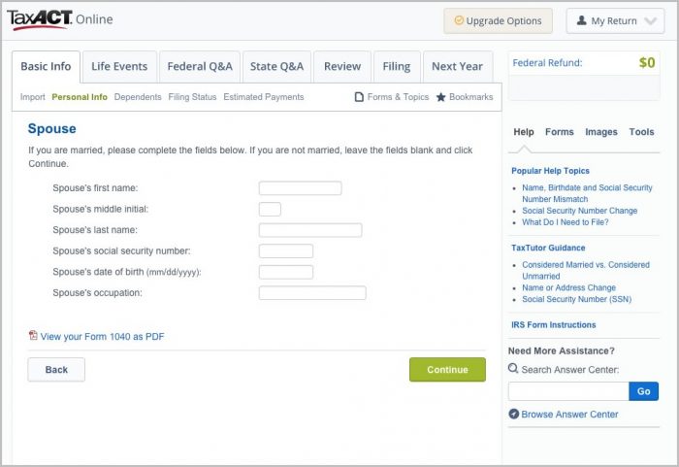Image resolution: width=679 pixels, height=467 pixels.
Task: Switch to the Life Events tab
Action: pyautogui.click(x=119, y=66)
